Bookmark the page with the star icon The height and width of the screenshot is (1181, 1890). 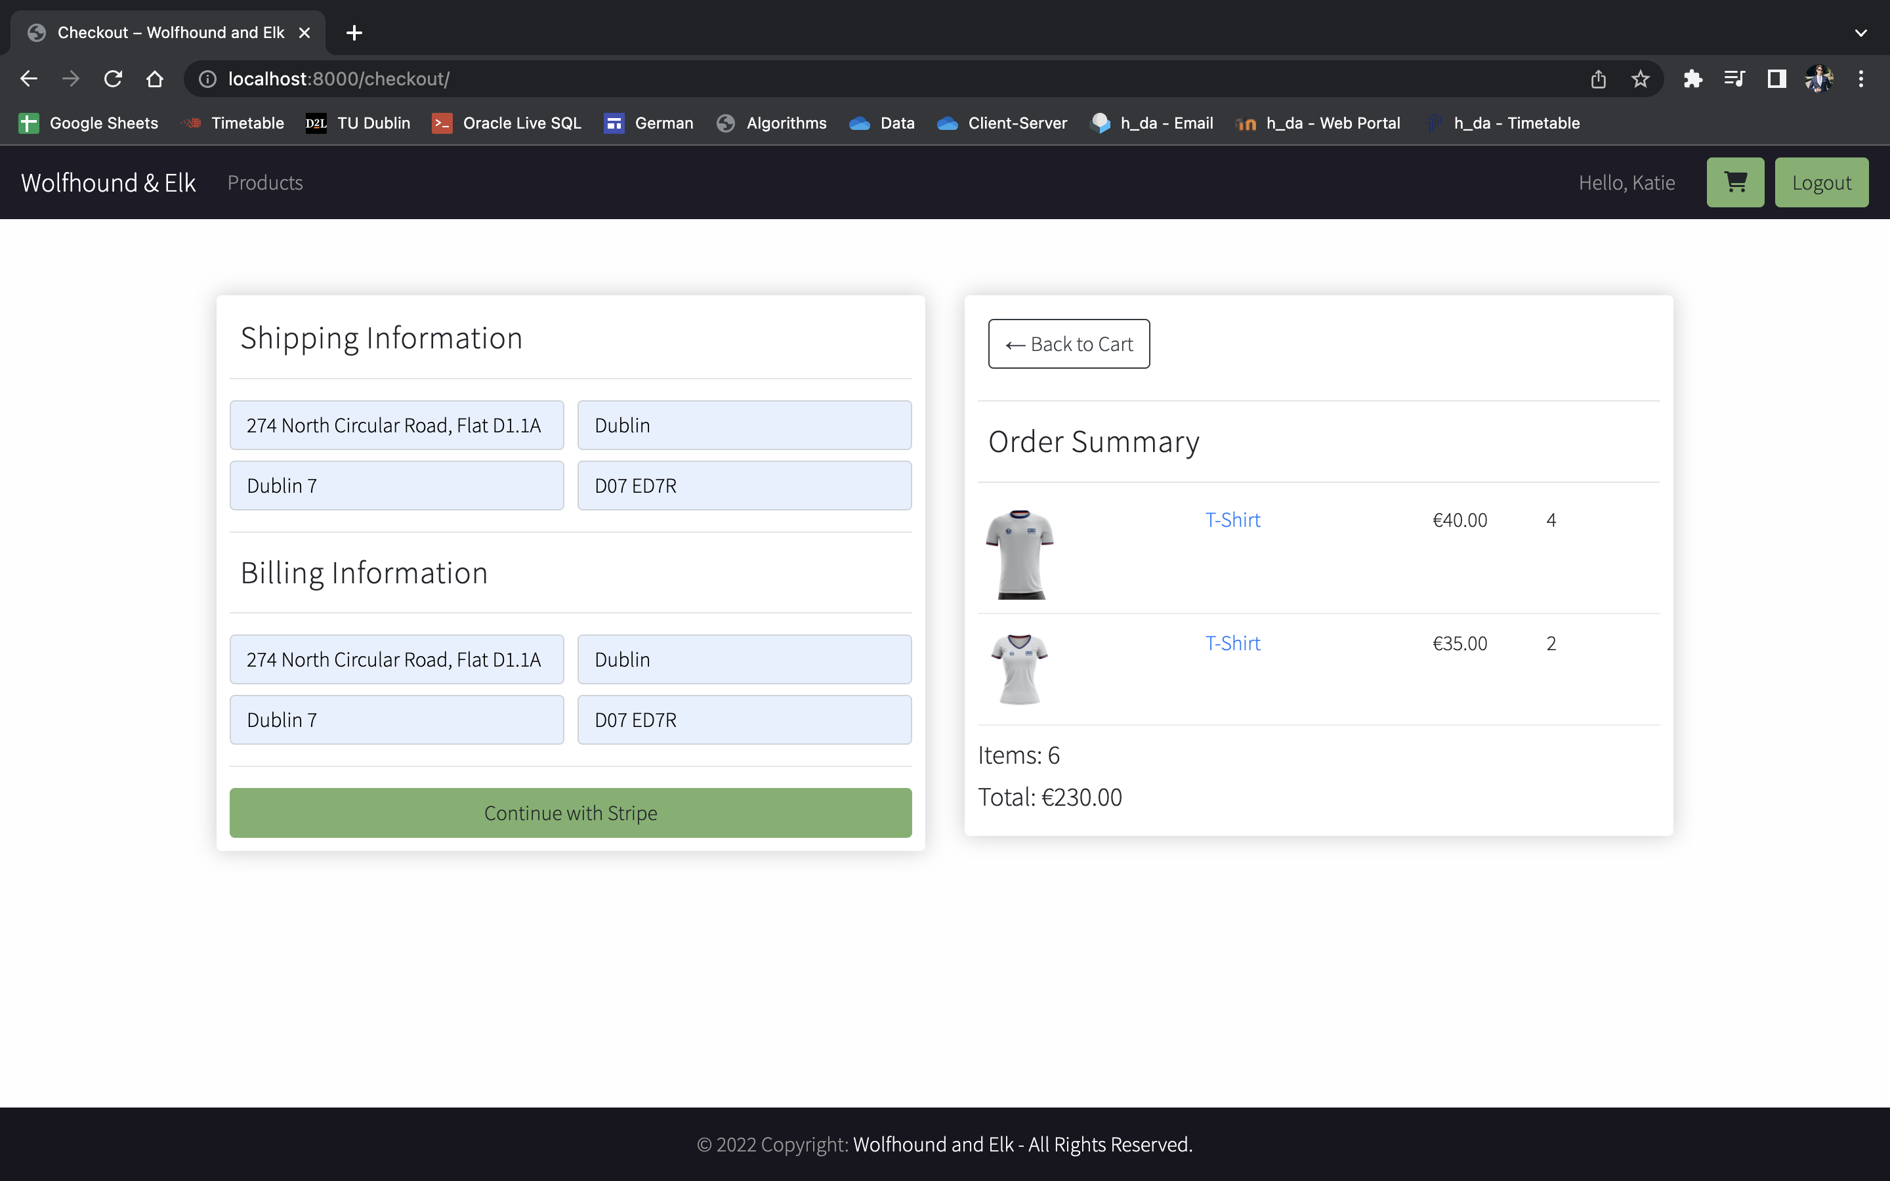click(x=1639, y=78)
